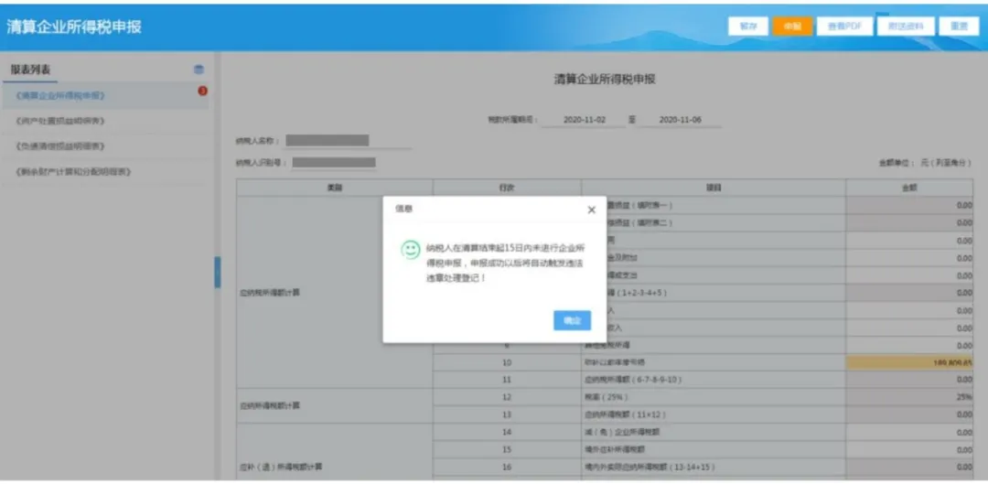988x484 pixels.
Task: Click the page header title 清算企业所得税申报
Action: [74, 27]
